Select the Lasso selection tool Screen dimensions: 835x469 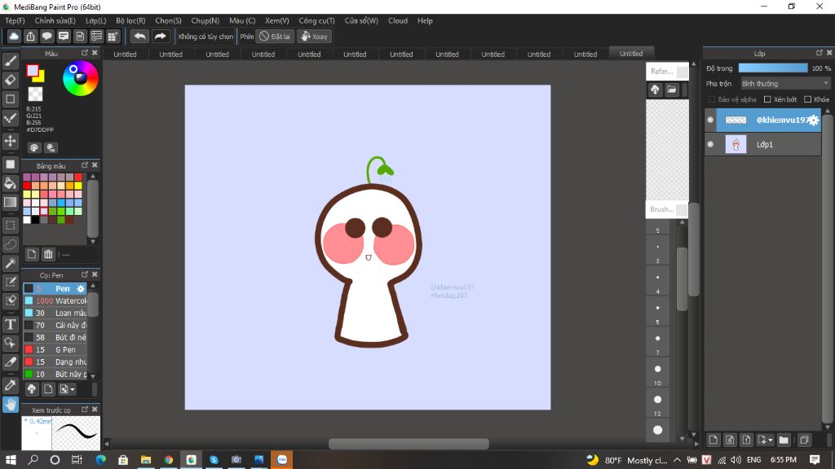[10, 244]
